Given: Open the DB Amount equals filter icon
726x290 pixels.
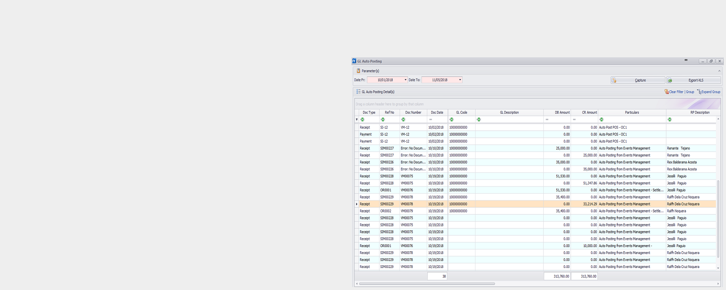Looking at the screenshot, I should (547, 119).
